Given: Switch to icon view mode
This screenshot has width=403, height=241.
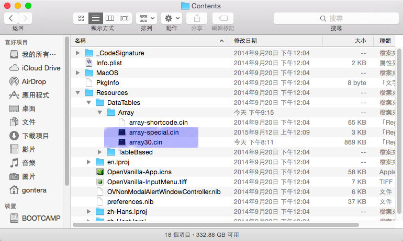Looking at the screenshot, I should [81, 18].
